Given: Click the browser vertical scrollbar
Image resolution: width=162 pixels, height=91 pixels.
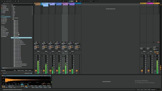Looking at the screenshot, I should [32, 10].
